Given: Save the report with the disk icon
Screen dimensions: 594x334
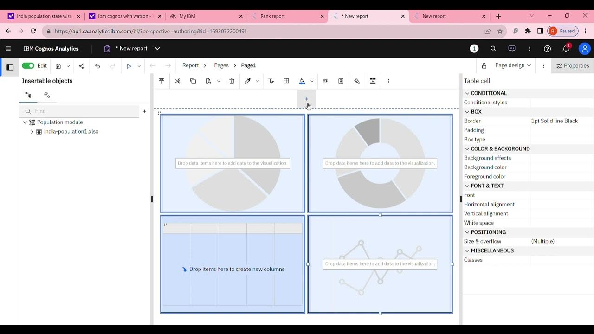Looking at the screenshot, I should point(58,66).
